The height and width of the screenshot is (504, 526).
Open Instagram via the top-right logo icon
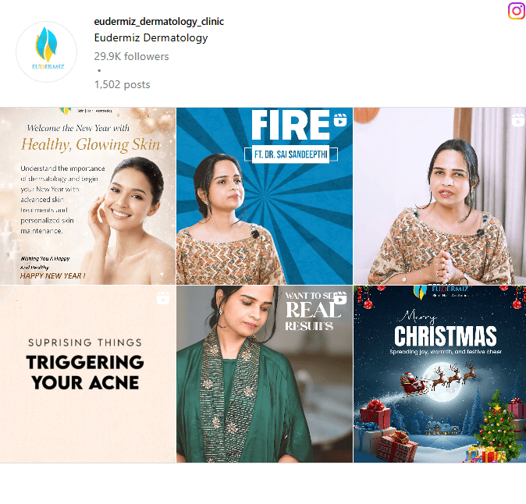coord(517,11)
